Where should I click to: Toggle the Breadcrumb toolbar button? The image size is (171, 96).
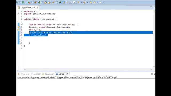coord(60,2)
